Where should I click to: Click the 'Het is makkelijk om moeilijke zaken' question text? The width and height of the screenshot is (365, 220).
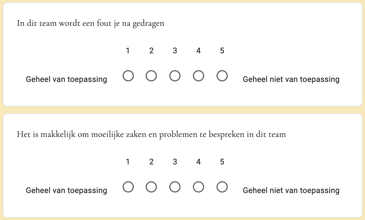coord(151,134)
